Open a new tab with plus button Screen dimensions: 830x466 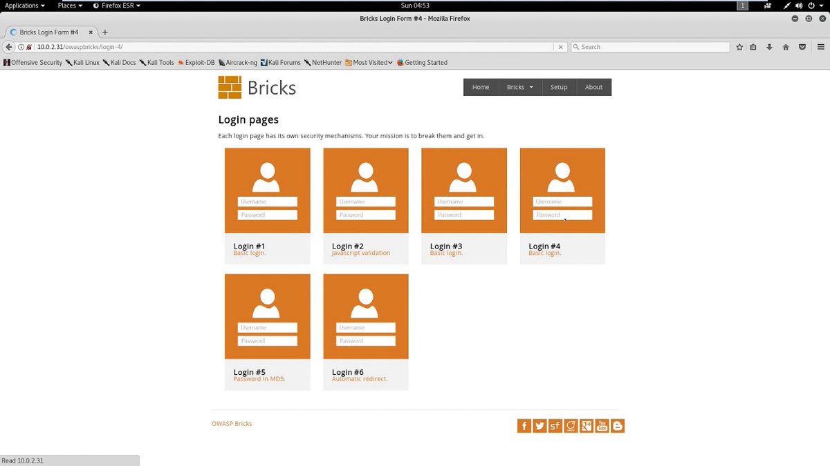(105, 32)
